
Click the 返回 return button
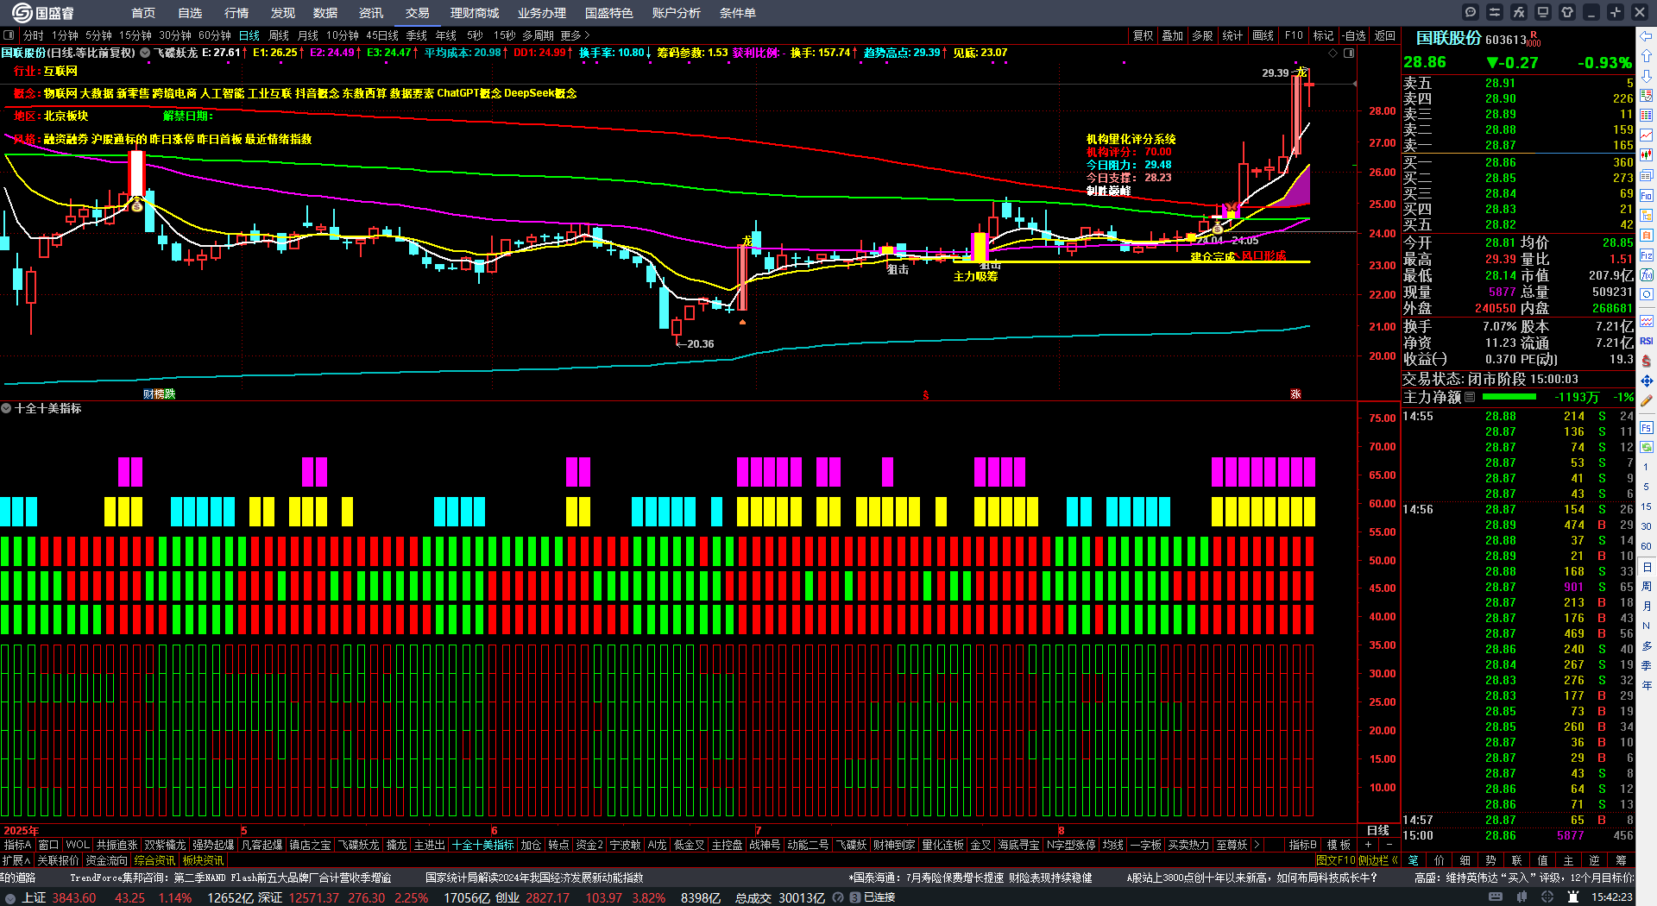(1385, 35)
